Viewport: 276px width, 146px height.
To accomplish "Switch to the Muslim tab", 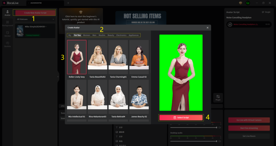I will [102, 35].
